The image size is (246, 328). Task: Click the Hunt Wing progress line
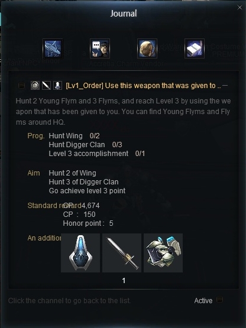tap(74, 136)
